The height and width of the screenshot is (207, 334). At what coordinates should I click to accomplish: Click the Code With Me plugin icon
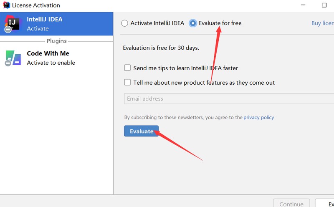[13, 58]
